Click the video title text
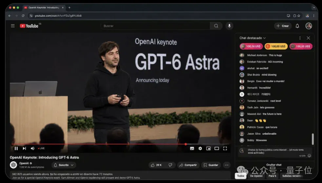The width and height of the screenshot is (322, 183). pos(44,157)
